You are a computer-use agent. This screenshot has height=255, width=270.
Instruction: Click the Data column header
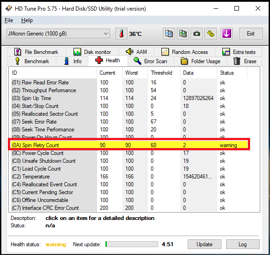pyautogui.click(x=198, y=73)
